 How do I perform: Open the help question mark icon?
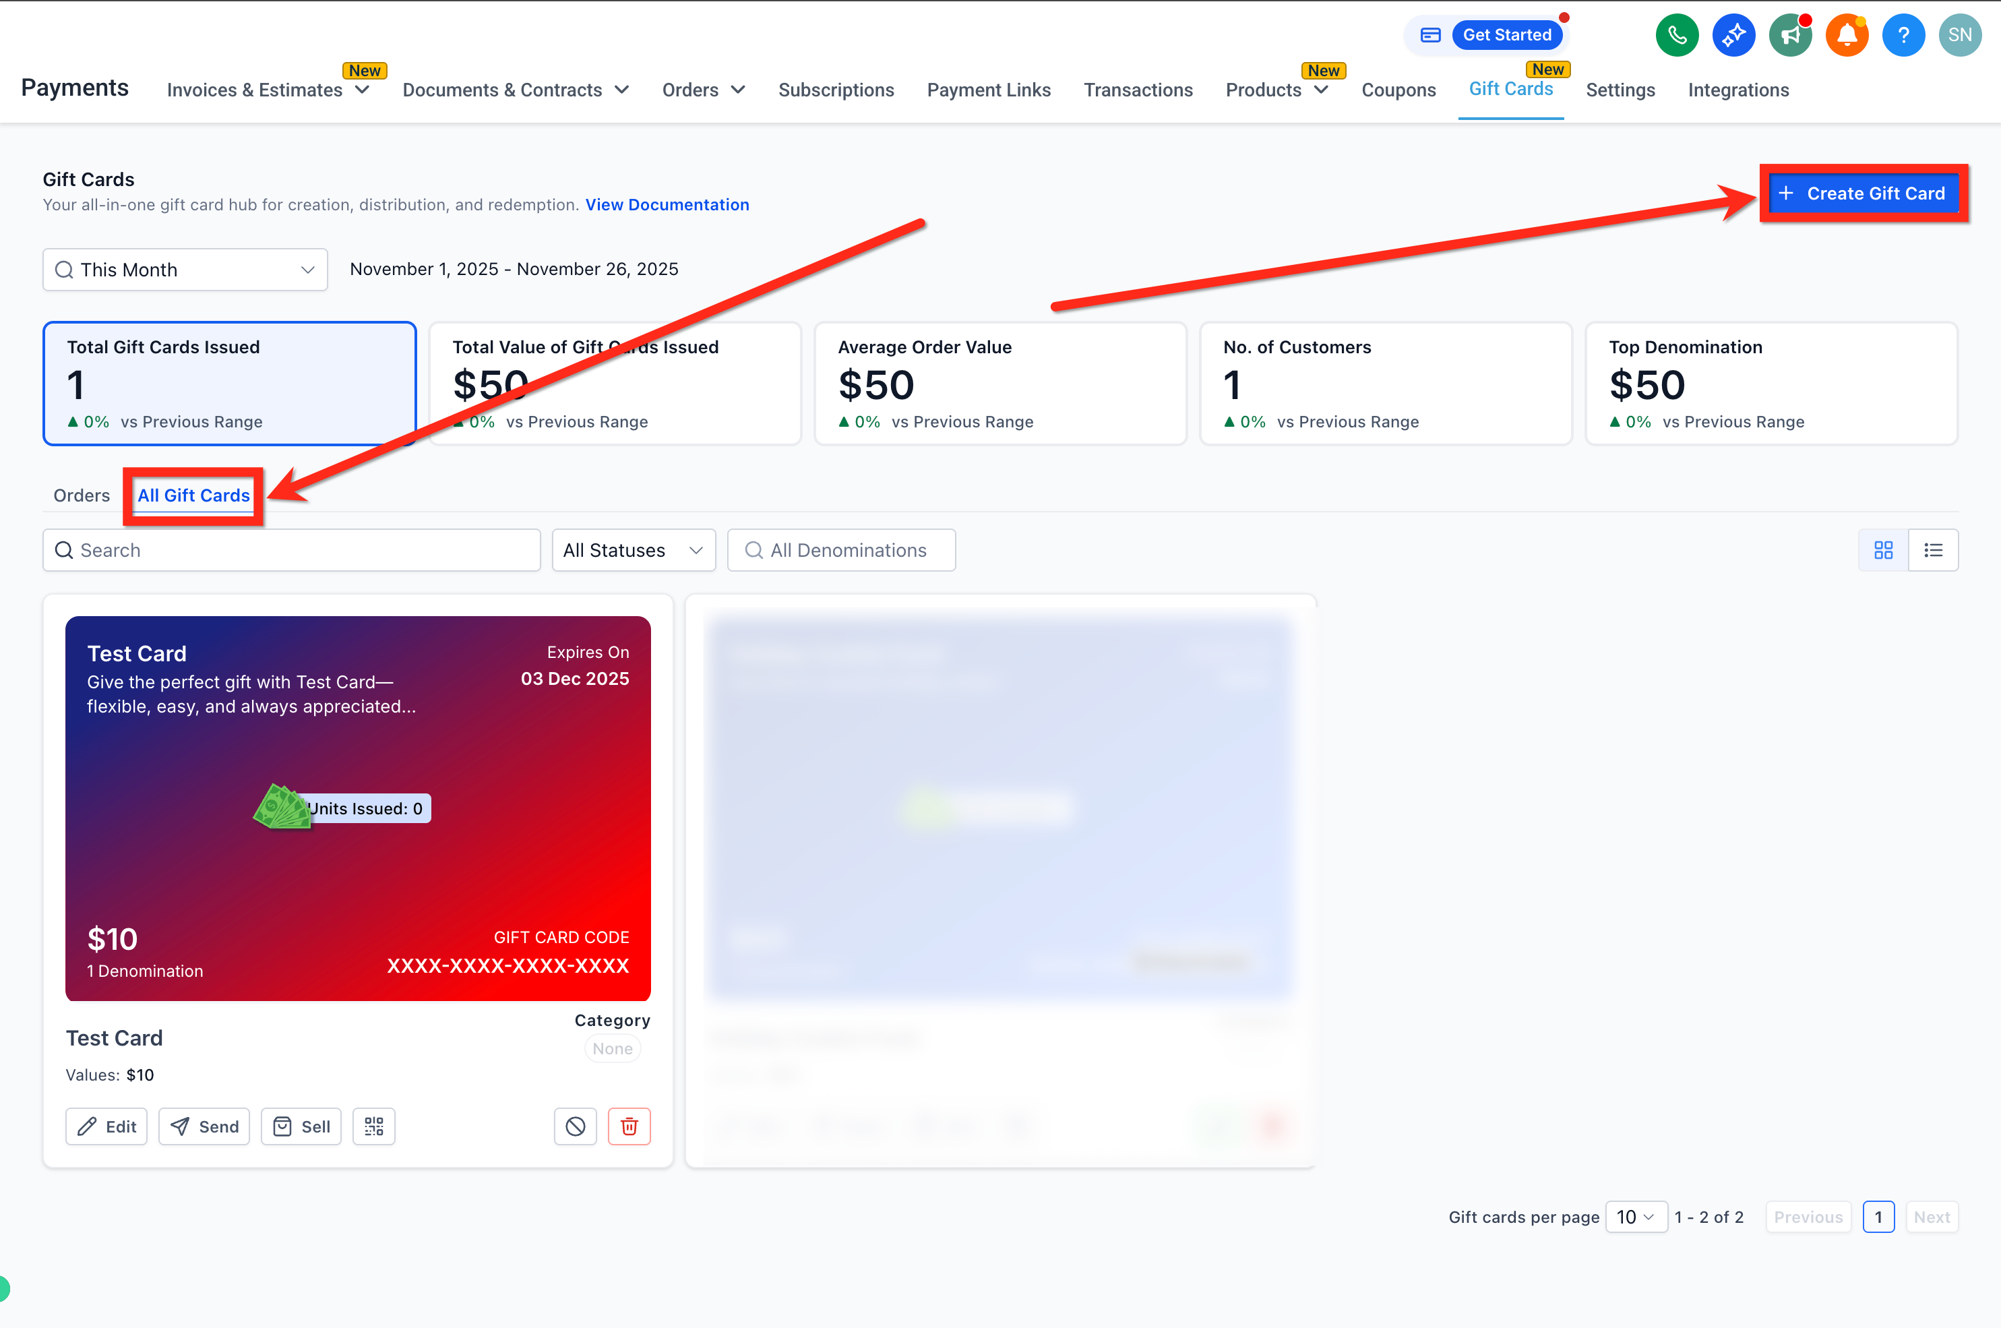point(1904,35)
